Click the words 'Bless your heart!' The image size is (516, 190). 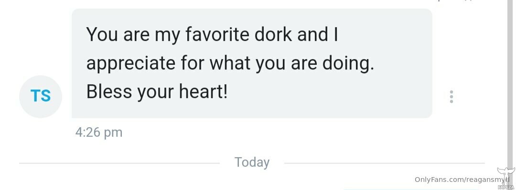click(x=157, y=92)
